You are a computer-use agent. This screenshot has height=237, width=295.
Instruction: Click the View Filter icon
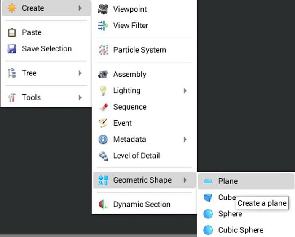pyautogui.click(x=103, y=25)
